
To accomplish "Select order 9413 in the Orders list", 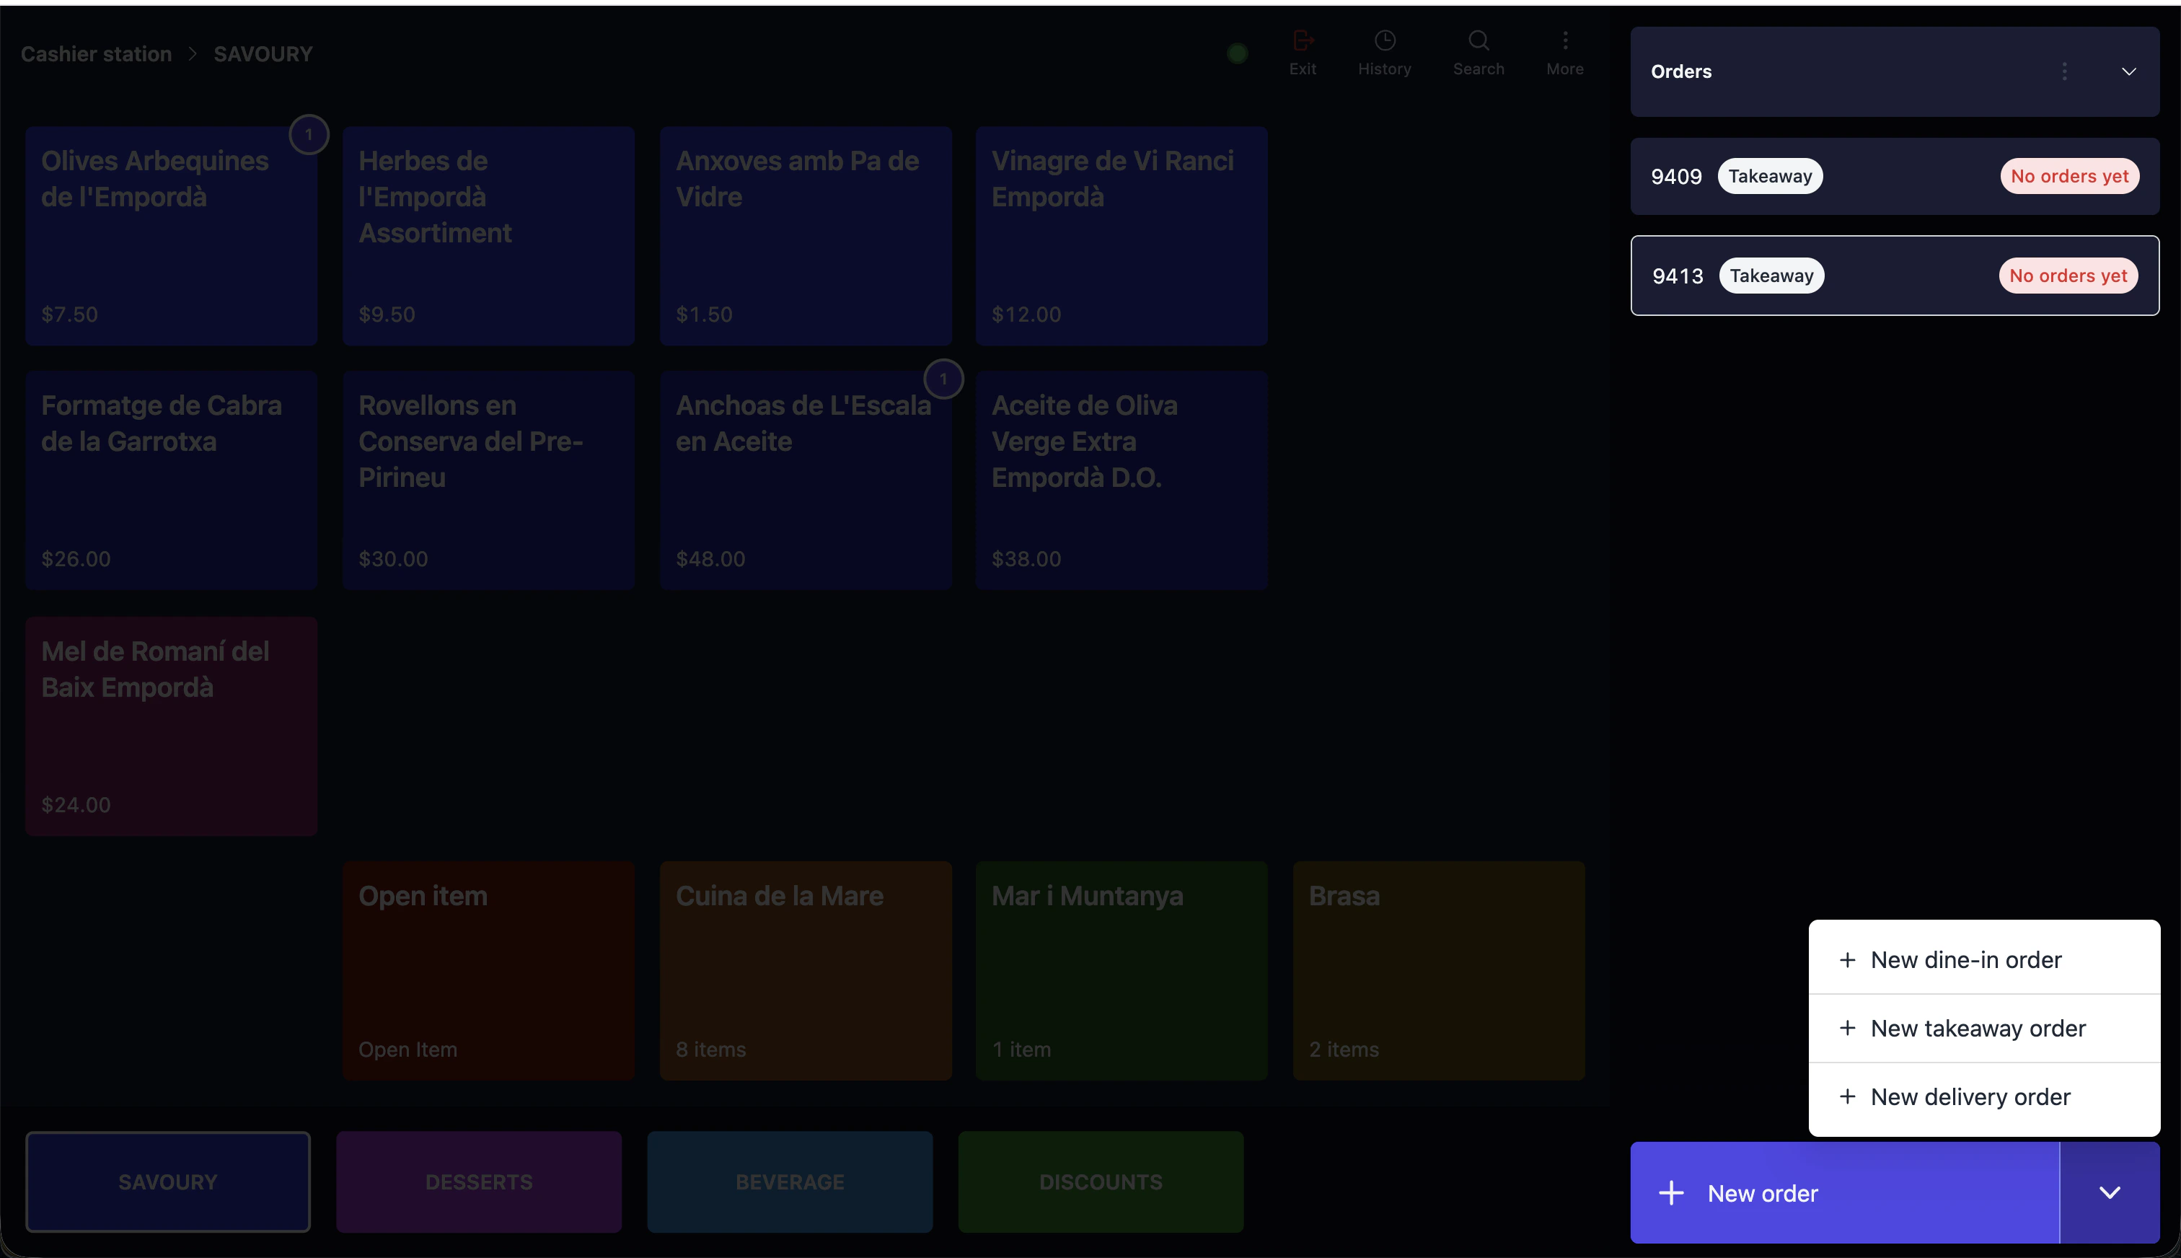I will coord(1894,275).
